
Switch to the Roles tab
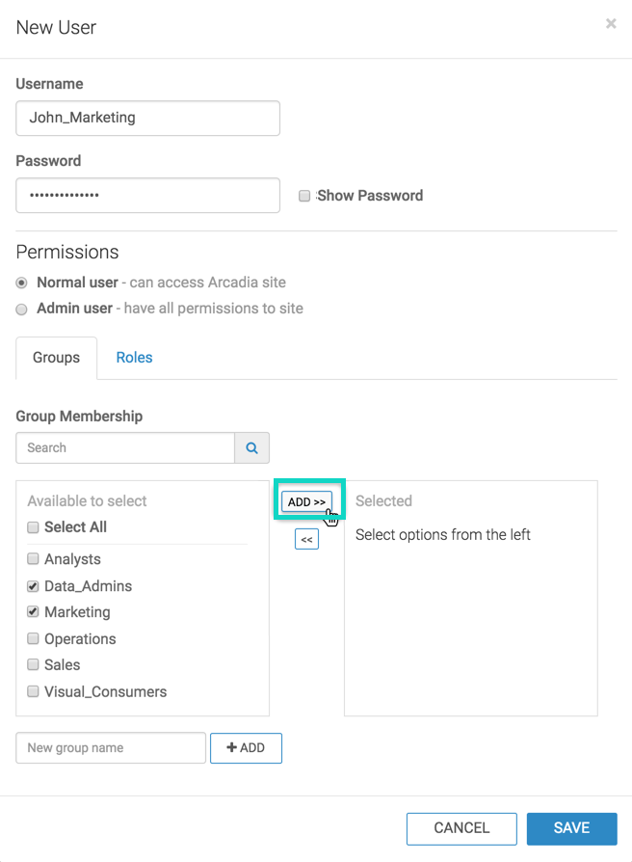click(x=134, y=358)
